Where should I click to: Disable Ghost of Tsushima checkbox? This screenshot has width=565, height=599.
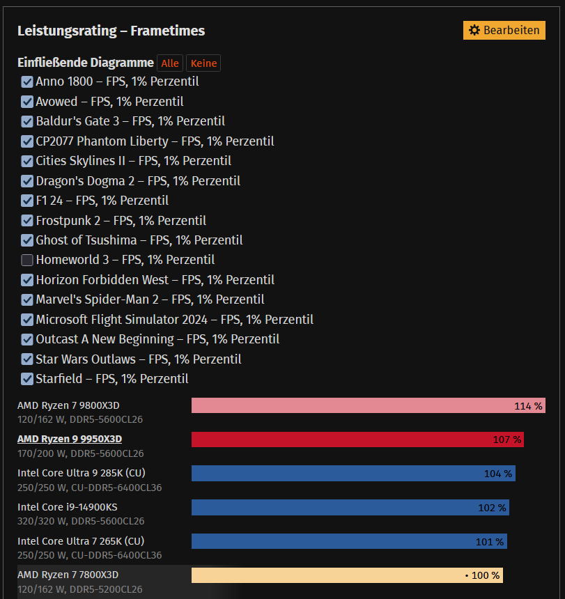[x=27, y=240]
